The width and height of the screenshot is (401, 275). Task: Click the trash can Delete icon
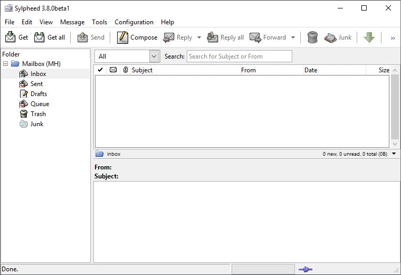pos(312,37)
